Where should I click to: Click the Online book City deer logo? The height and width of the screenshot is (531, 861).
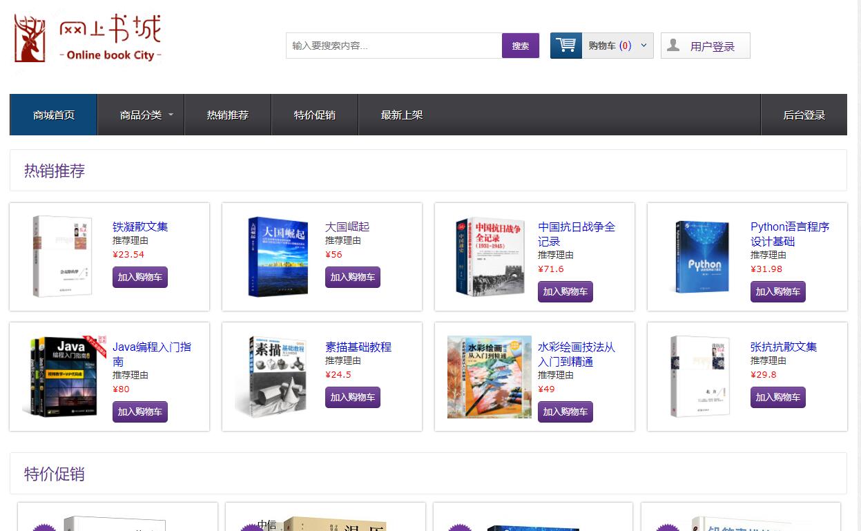[x=31, y=38]
